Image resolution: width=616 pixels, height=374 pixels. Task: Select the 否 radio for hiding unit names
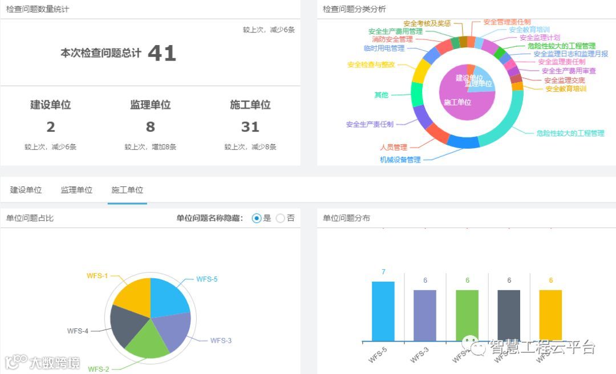[280, 218]
